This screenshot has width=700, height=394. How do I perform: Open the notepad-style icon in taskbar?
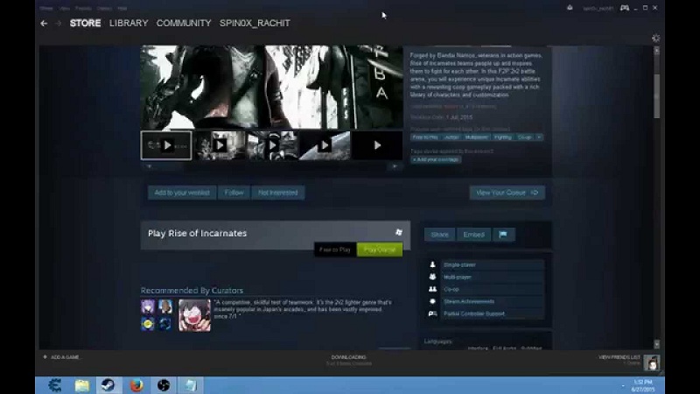(x=191, y=385)
